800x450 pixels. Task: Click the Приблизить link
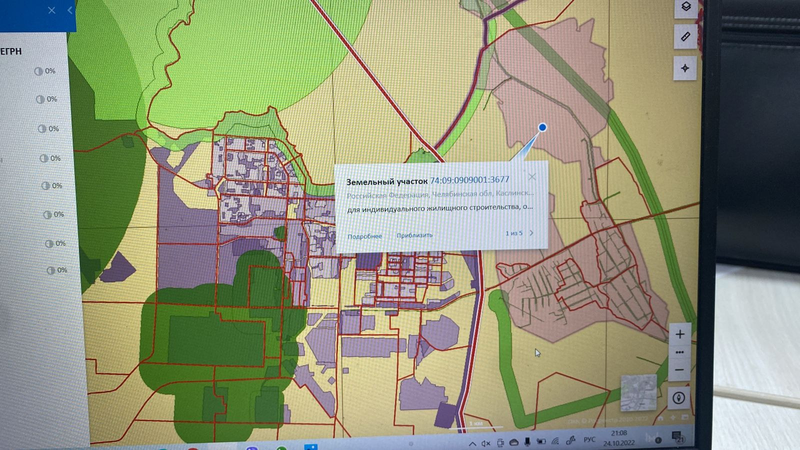414,235
